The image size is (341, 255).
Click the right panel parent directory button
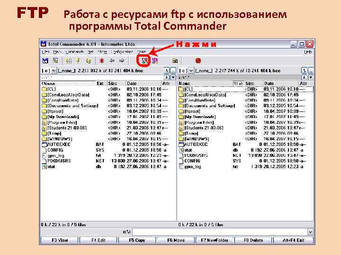pyautogui.click(x=311, y=71)
